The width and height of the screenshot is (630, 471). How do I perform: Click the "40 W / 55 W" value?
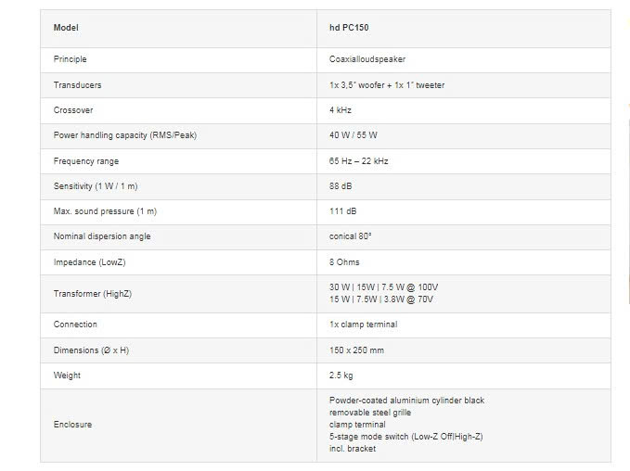(354, 135)
